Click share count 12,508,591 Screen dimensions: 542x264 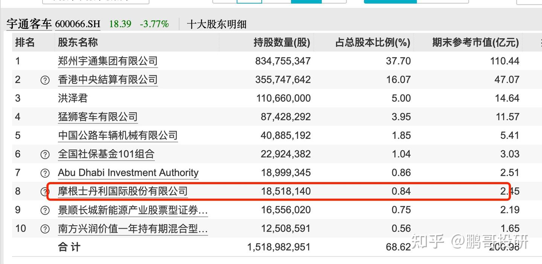pos(286,229)
